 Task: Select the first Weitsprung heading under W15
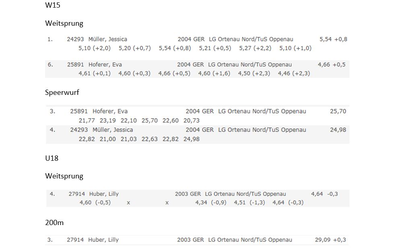click(x=64, y=23)
